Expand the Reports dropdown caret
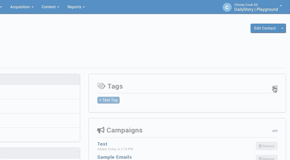Image resolution: width=290 pixels, height=160 pixels. pyautogui.click(x=84, y=7)
